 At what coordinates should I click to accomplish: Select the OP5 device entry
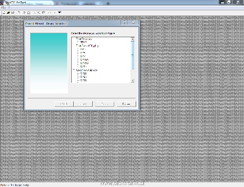83,52
